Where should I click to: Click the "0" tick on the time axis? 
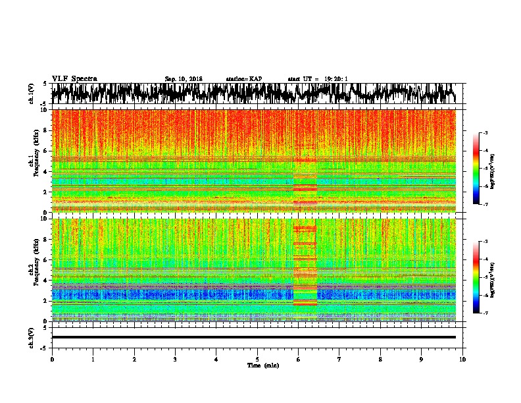coord(52,359)
